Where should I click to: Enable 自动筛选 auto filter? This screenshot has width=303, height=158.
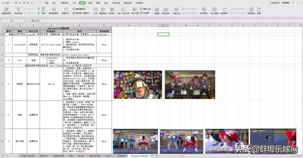click(x=18, y=11)
